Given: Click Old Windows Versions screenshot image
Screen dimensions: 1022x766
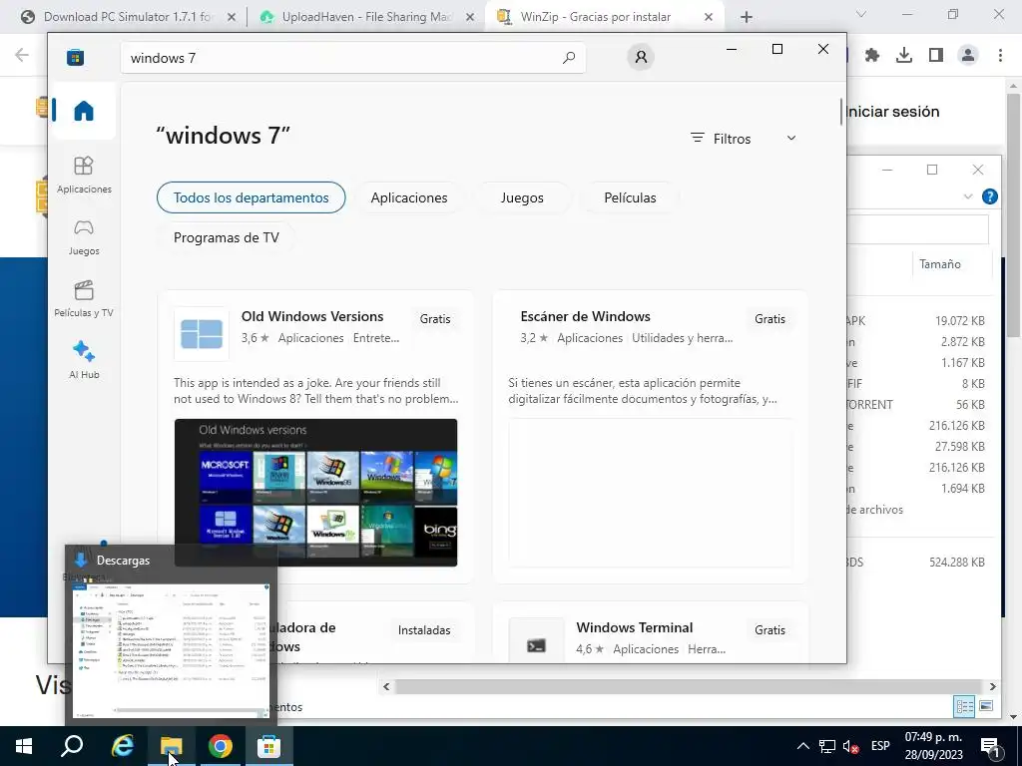Looking at the screenshot, I should tap(315, 493).
